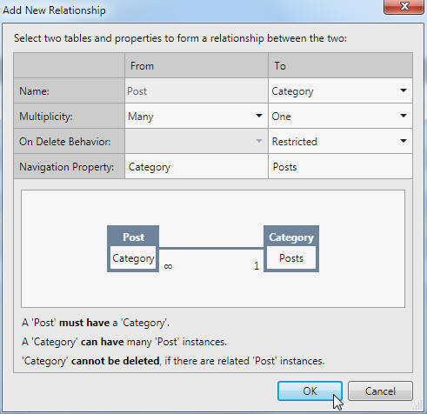Close the Add New Relationship dialog
427x414 pixels.
click(404, 6)
